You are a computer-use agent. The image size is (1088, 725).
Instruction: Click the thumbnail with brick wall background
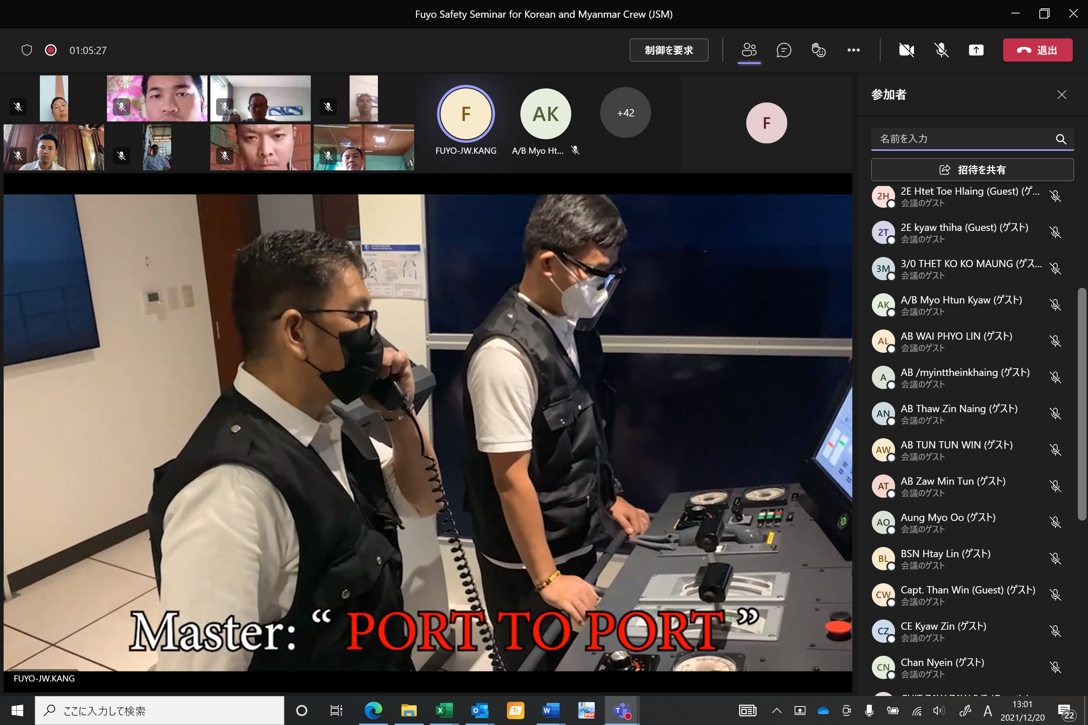pos(260,148)
